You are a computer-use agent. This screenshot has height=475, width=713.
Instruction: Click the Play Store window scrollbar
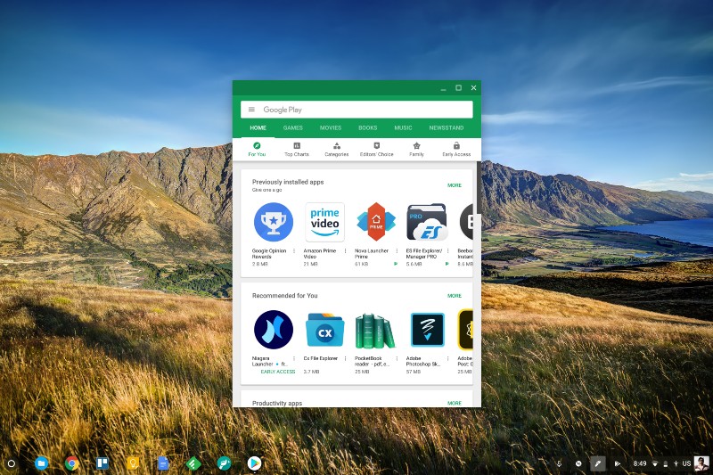pos(479,187)
